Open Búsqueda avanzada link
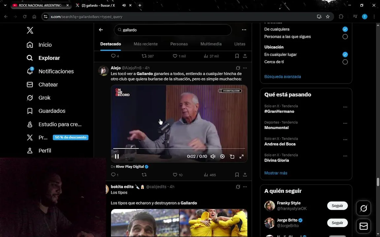 283,77
